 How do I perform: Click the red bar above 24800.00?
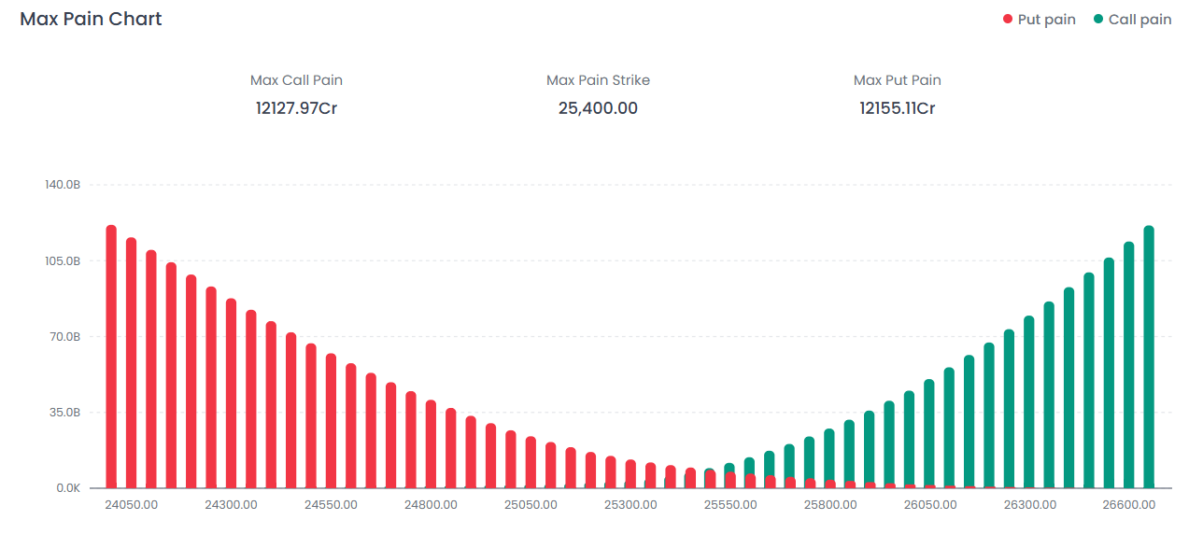431,443
